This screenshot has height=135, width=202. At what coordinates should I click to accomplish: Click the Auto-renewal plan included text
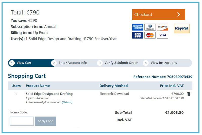(x=43, y=102)
